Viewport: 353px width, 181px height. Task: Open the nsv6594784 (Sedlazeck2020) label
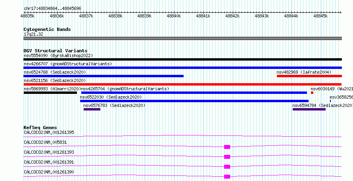[x=322, y=105]
